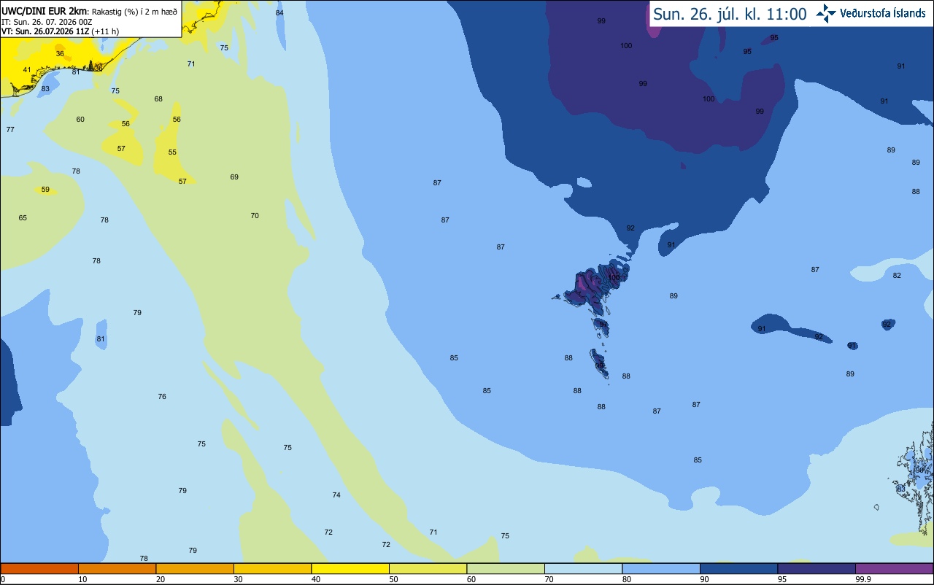
Task: Click the 59 value in the small yellow patch
Action: (45, 190)
